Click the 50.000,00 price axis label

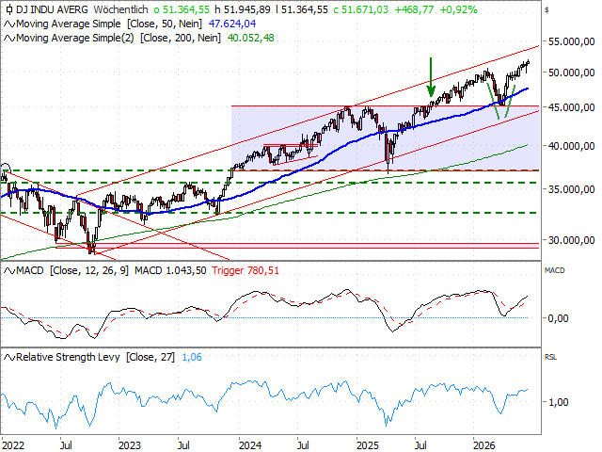[x=571, y=73]
